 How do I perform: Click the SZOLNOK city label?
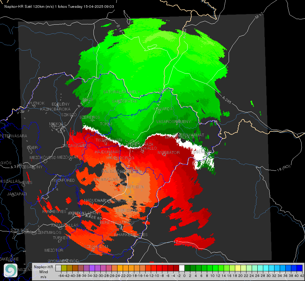20,230
